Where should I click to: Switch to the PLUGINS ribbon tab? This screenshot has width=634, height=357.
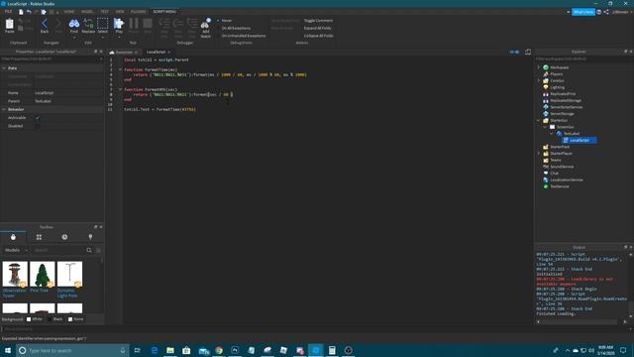click(x=139, y=12)
